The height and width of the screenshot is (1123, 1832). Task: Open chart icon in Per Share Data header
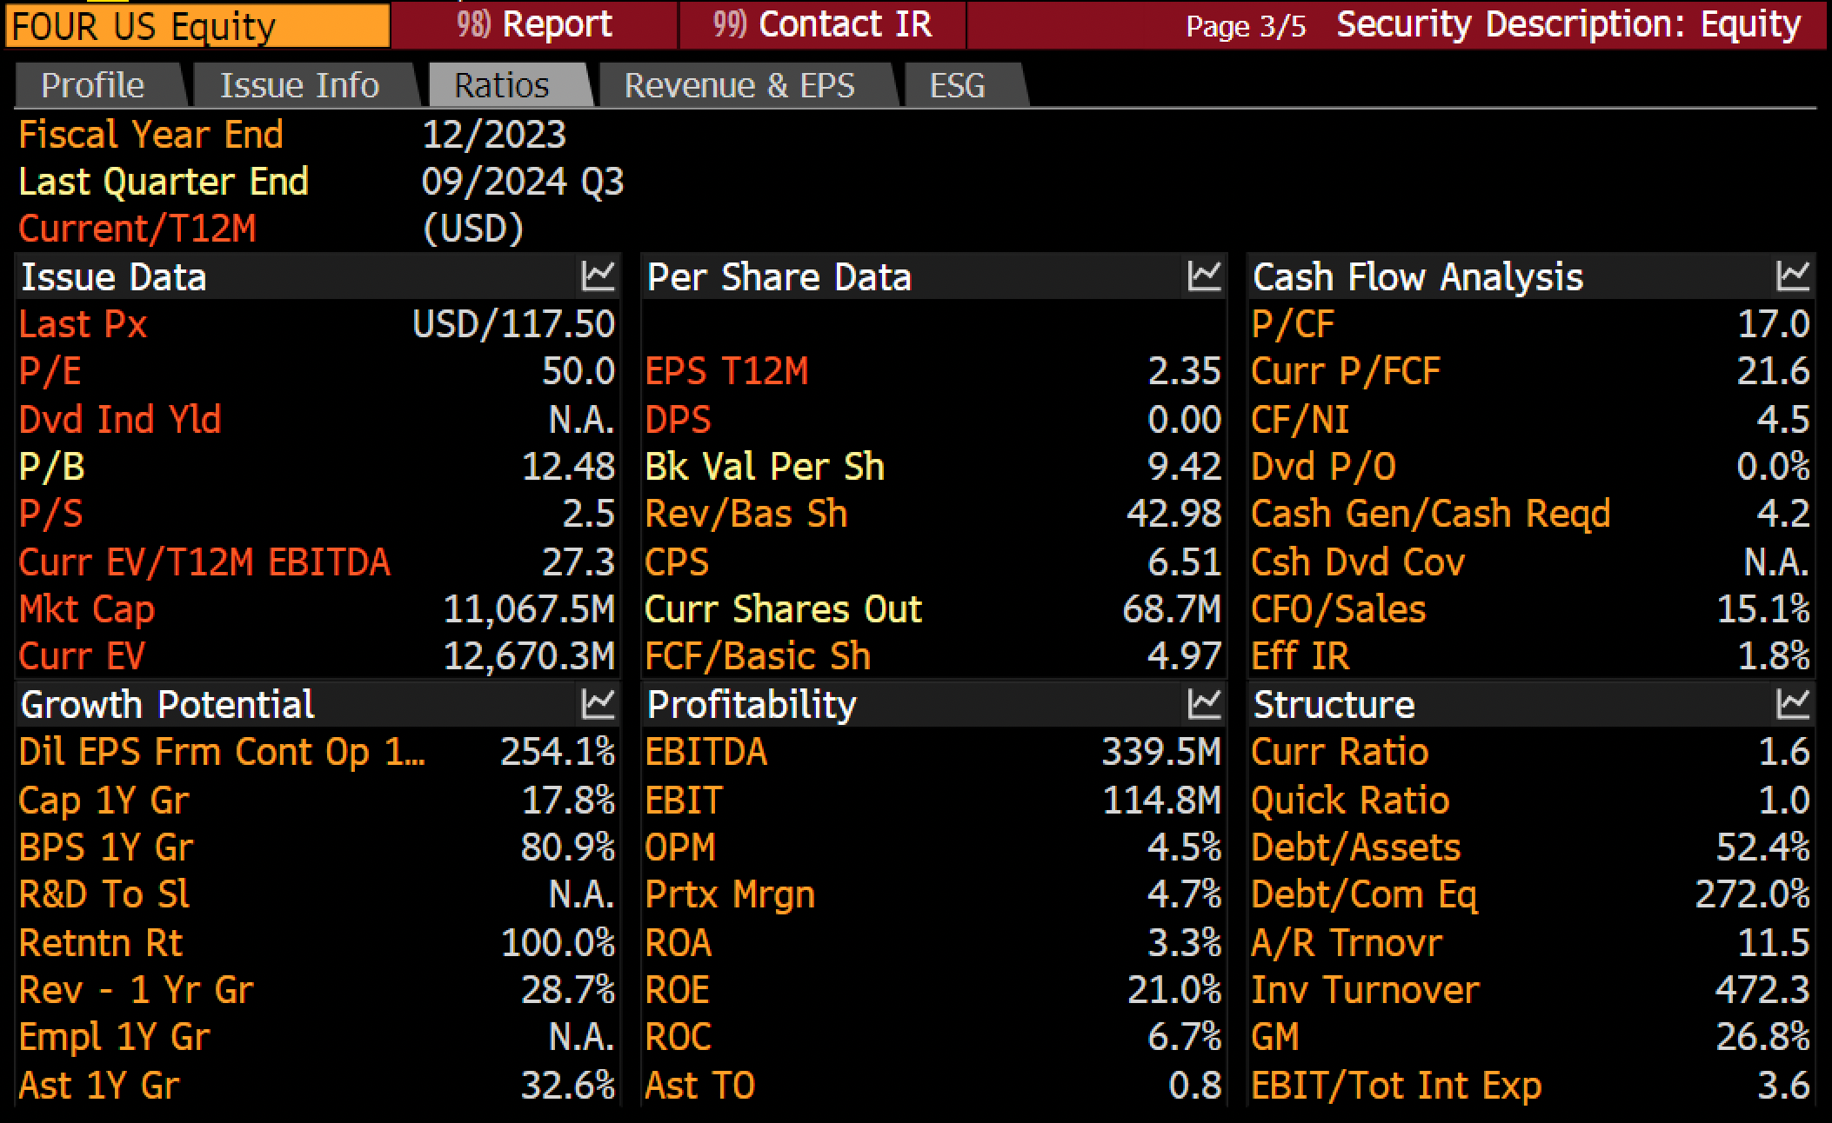click(1204, 276)
